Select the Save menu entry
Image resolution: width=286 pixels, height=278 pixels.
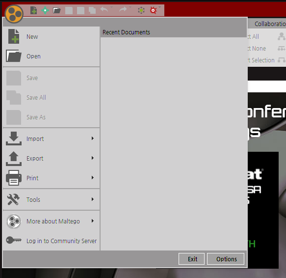pyautogui.click(x=52, y=78)
